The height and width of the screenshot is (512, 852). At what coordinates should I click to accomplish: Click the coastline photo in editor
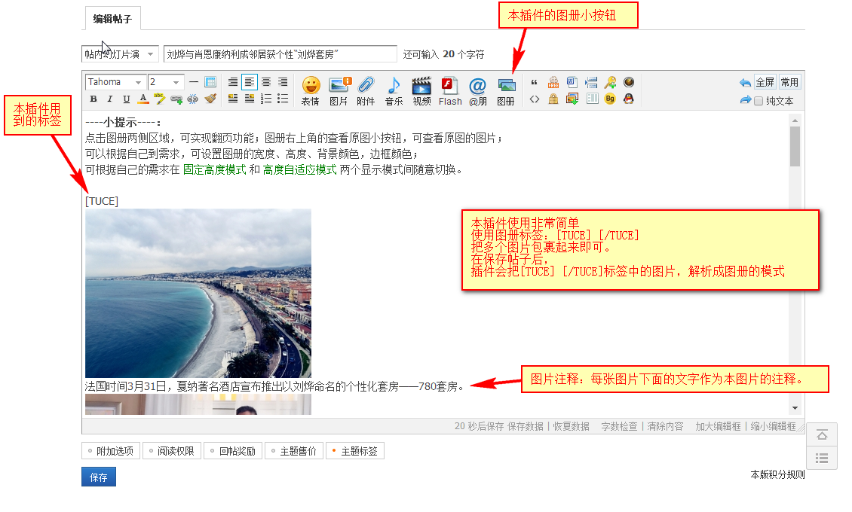point(198,294)
